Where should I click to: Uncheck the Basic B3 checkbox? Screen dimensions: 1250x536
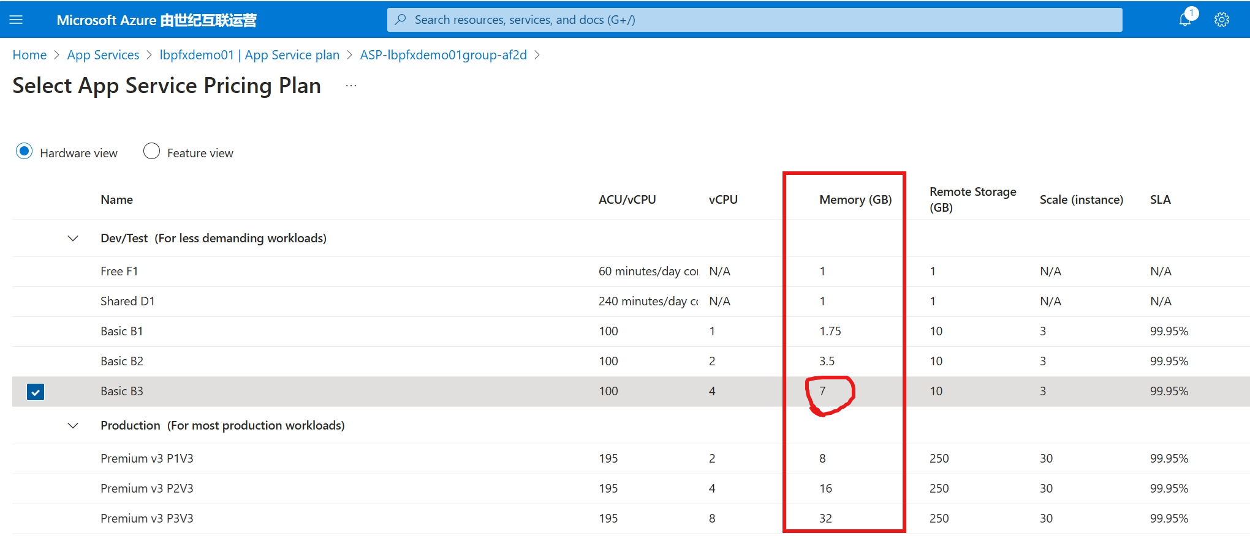click(x=36, y=392)
